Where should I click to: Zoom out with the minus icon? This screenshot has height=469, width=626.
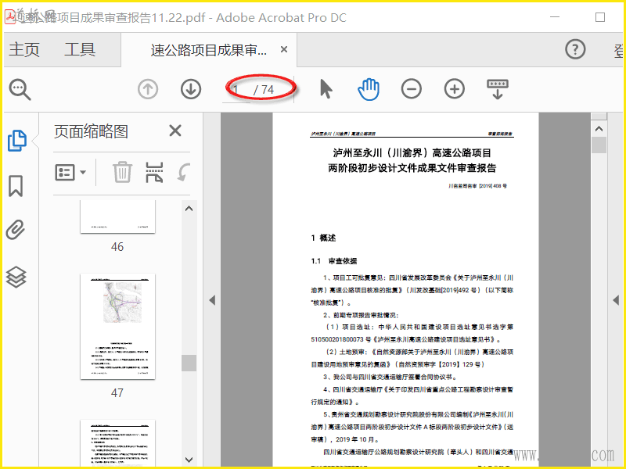tap(412, 88)
